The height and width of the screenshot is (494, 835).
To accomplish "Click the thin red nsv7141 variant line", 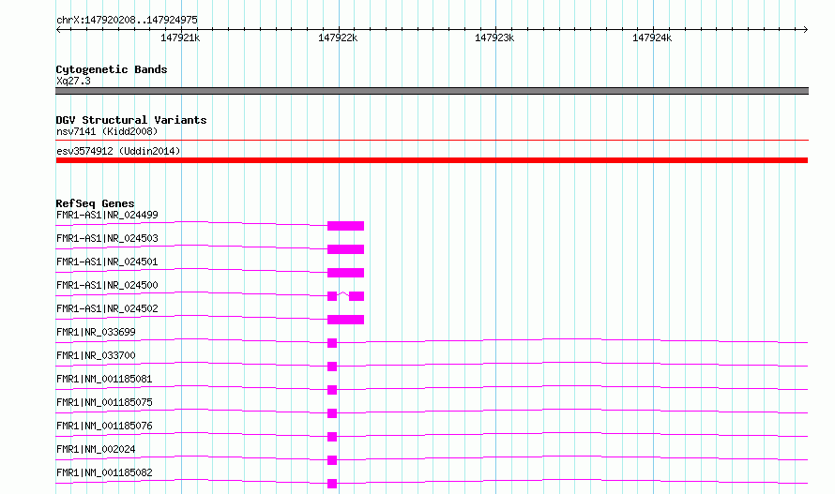I will click(x=432, y=140).
